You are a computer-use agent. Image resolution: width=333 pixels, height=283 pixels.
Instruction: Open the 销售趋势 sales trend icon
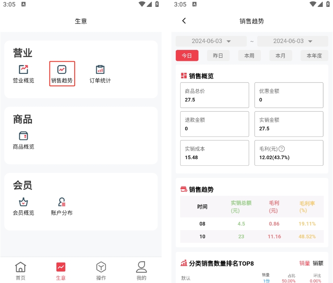coord(62,74)
